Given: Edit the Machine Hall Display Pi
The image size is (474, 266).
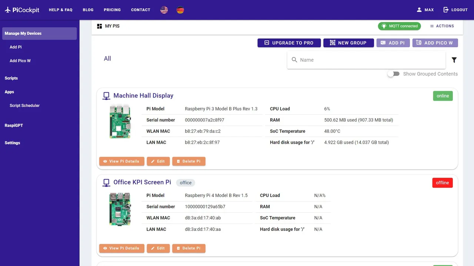Looking at the screenshot, I should pos(158,161).
